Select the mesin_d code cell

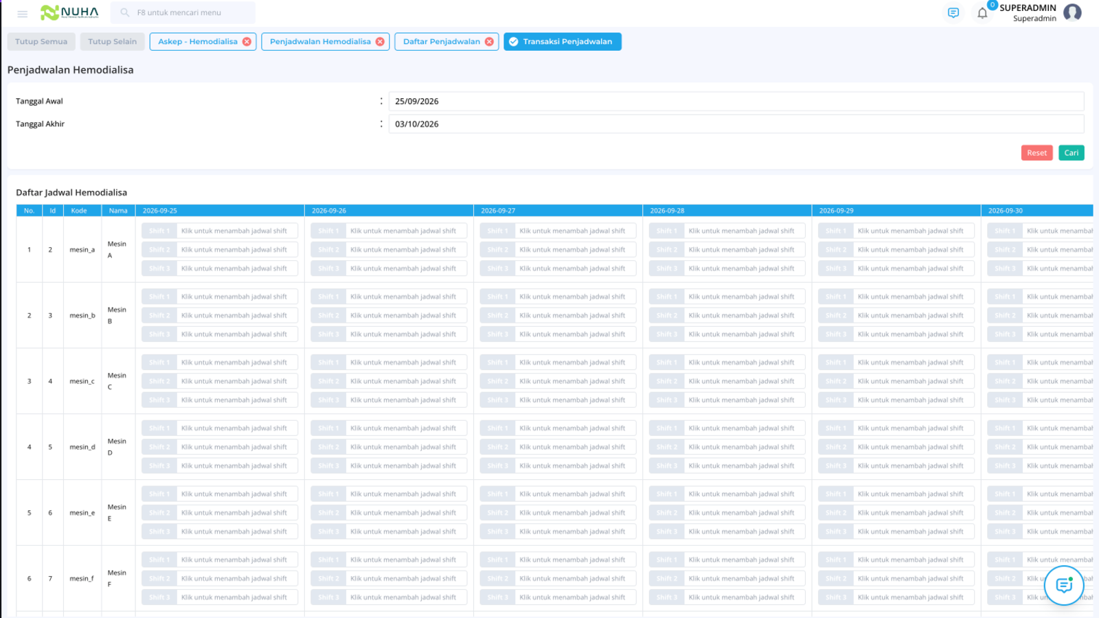point(82,447)
